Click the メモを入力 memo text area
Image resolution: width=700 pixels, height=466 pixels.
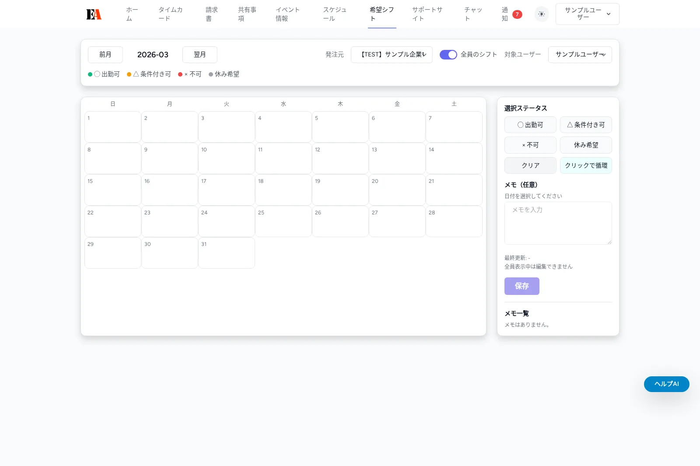(x=558, y=223)
